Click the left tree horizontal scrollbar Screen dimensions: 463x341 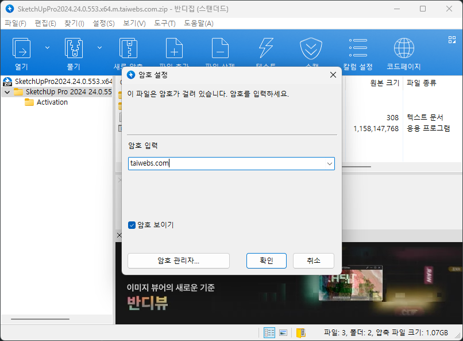click(40, 319)
